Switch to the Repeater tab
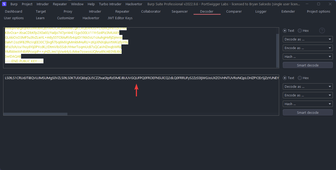 (x=122, y=12)
